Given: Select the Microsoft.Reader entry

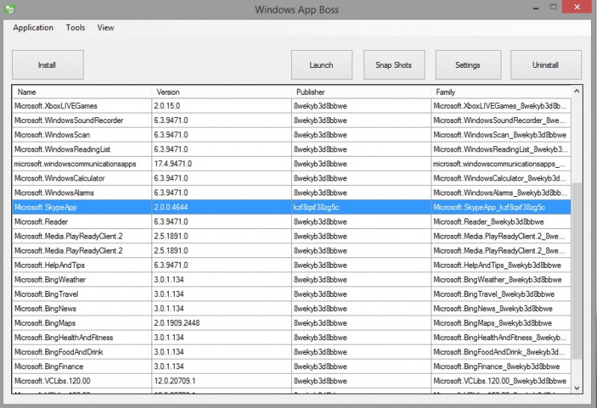Looking at the screenshot, I should coord(292,222).
